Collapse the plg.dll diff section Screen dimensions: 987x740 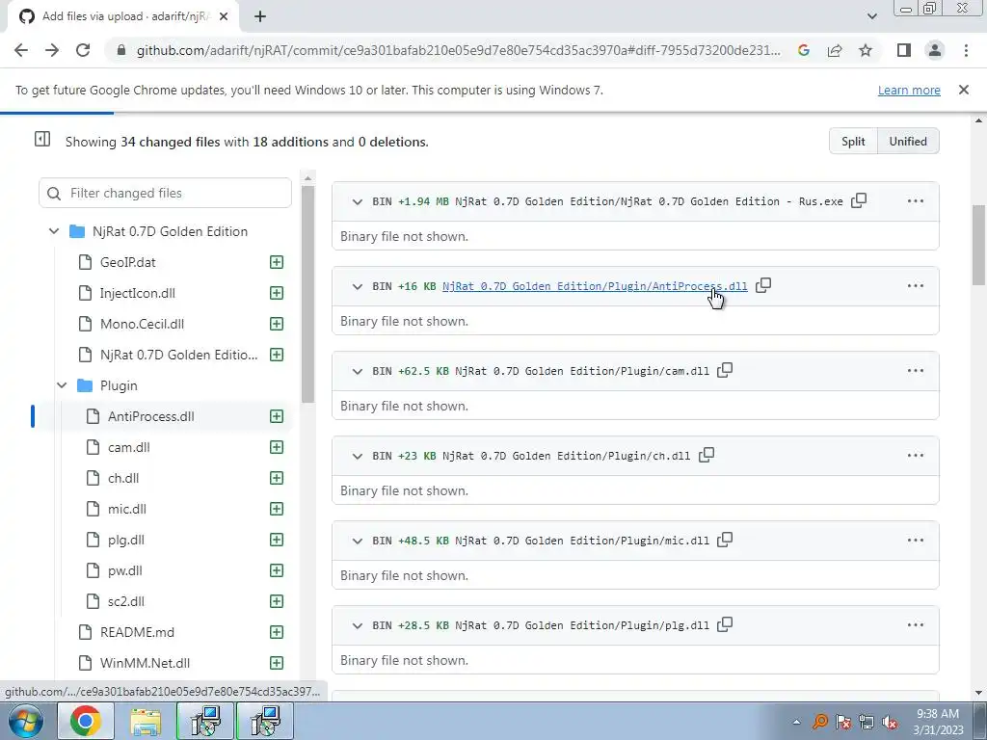(x=357, y=625)
